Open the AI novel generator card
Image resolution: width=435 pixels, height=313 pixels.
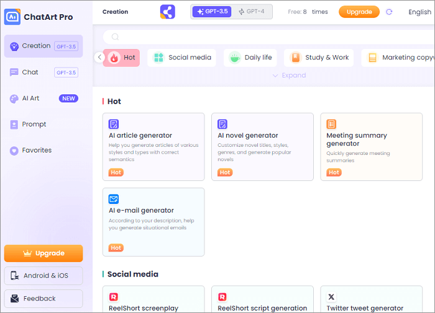[262, 147]
